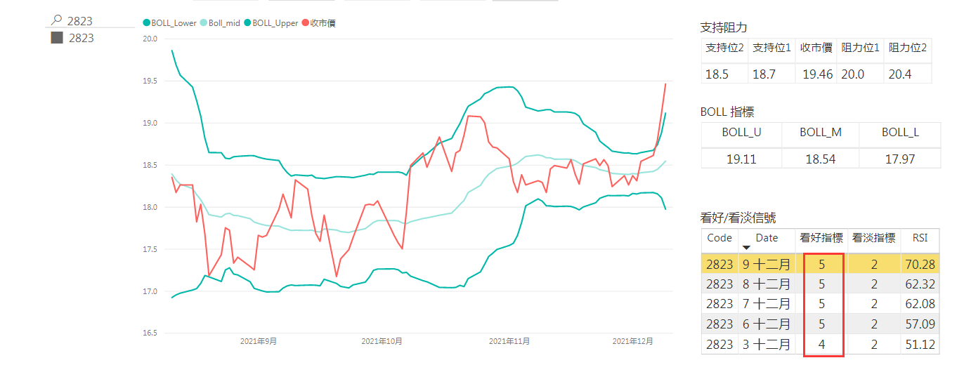
Task: Click the 支持位2 column header
Action: coord(725,48)
